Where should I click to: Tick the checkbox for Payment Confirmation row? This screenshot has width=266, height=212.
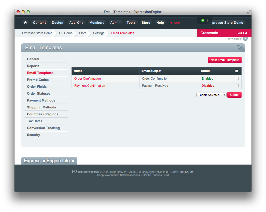237,86
